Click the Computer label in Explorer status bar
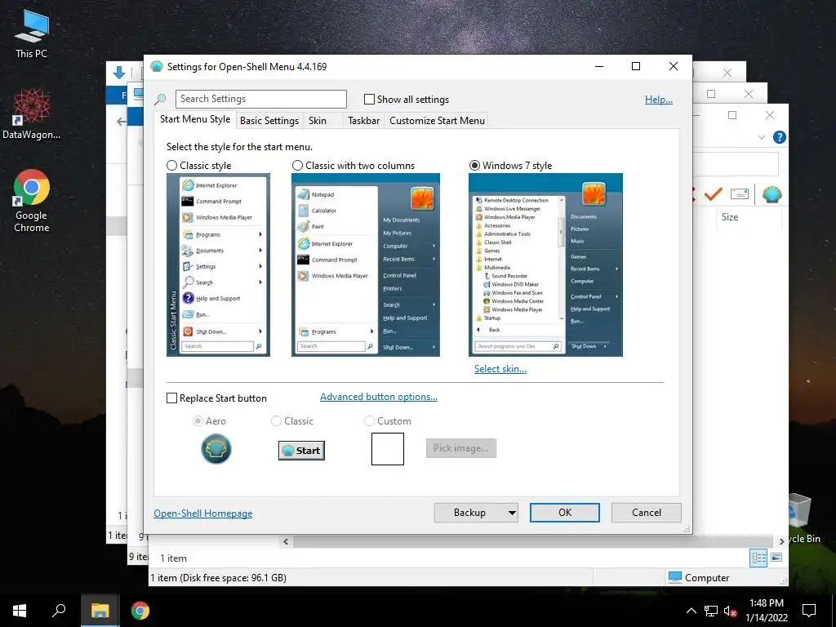 (x=706, y=578)
